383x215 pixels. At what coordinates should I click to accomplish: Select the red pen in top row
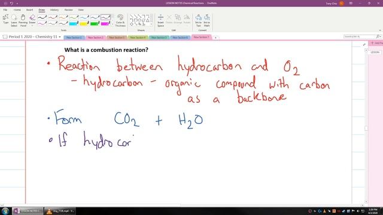(x=53, y=17)
